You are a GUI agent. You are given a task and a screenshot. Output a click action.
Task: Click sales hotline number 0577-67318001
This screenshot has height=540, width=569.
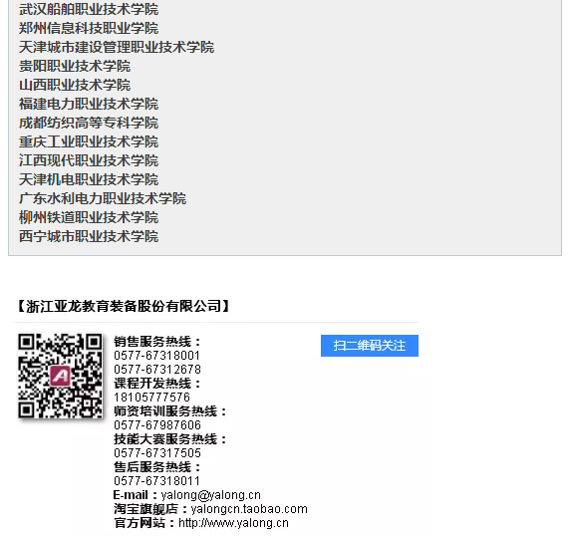point(156,356)
